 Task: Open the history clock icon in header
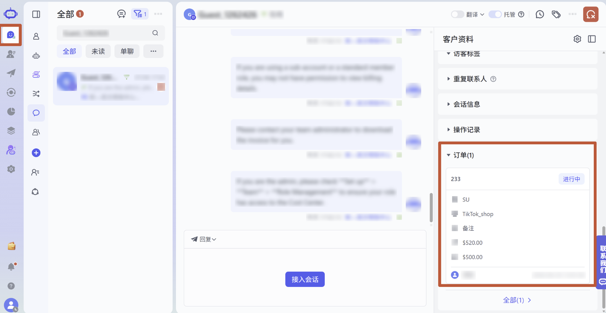(540, 14)
